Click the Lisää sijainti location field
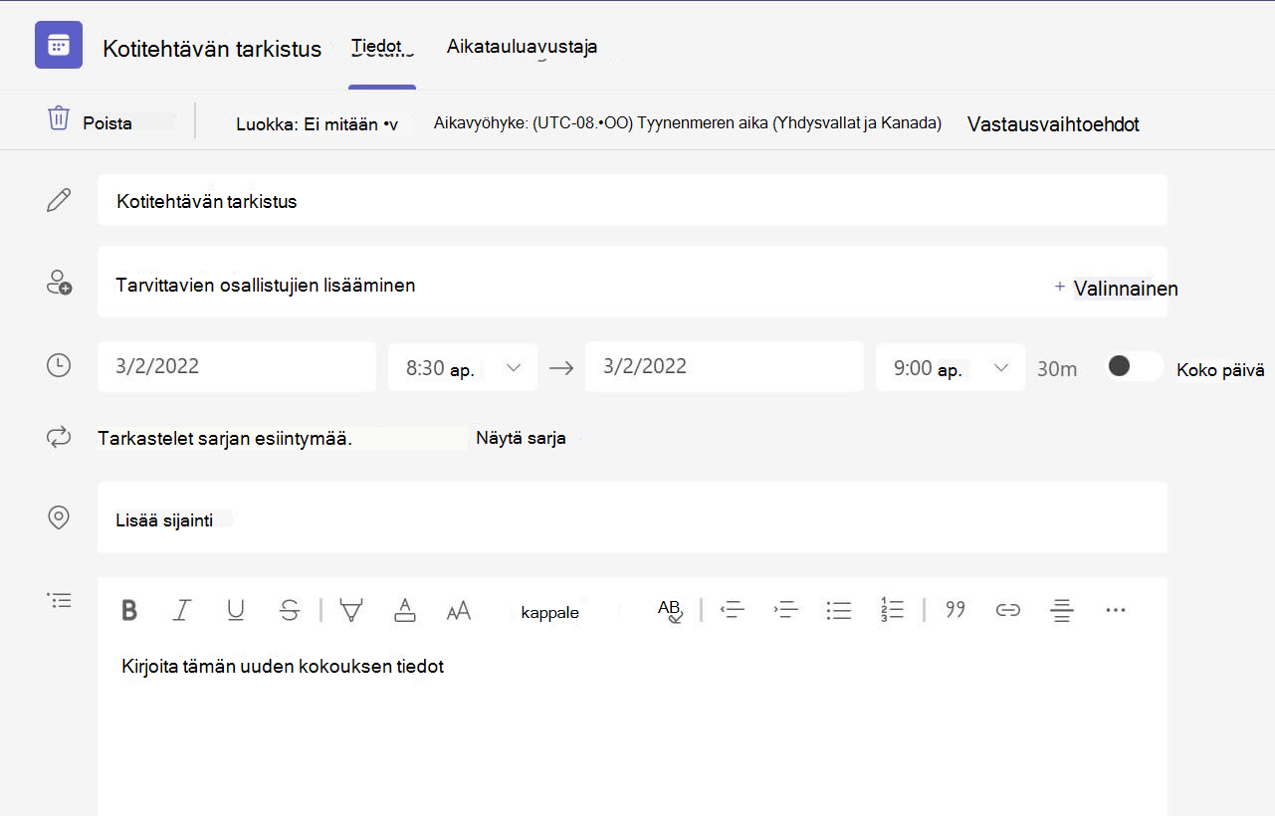The height and width of the screenshot is (816, 1275). tap(632, 517)
